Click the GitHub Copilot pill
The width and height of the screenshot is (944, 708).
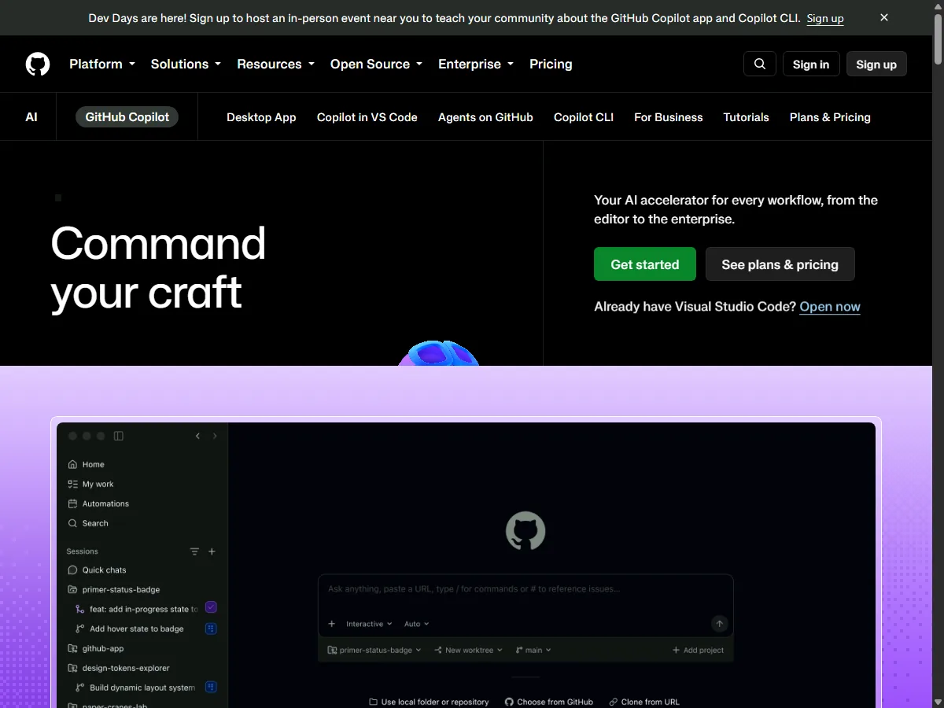point(127,117)
